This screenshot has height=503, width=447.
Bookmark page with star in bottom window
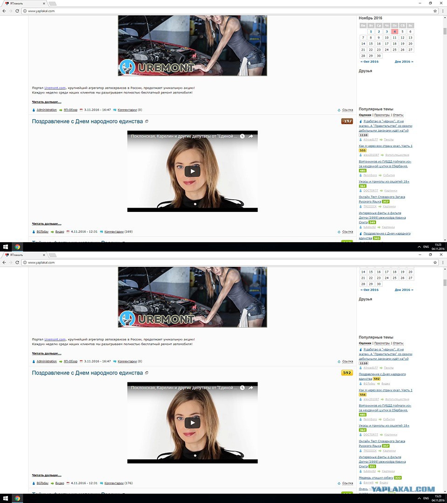click(435, 262)
